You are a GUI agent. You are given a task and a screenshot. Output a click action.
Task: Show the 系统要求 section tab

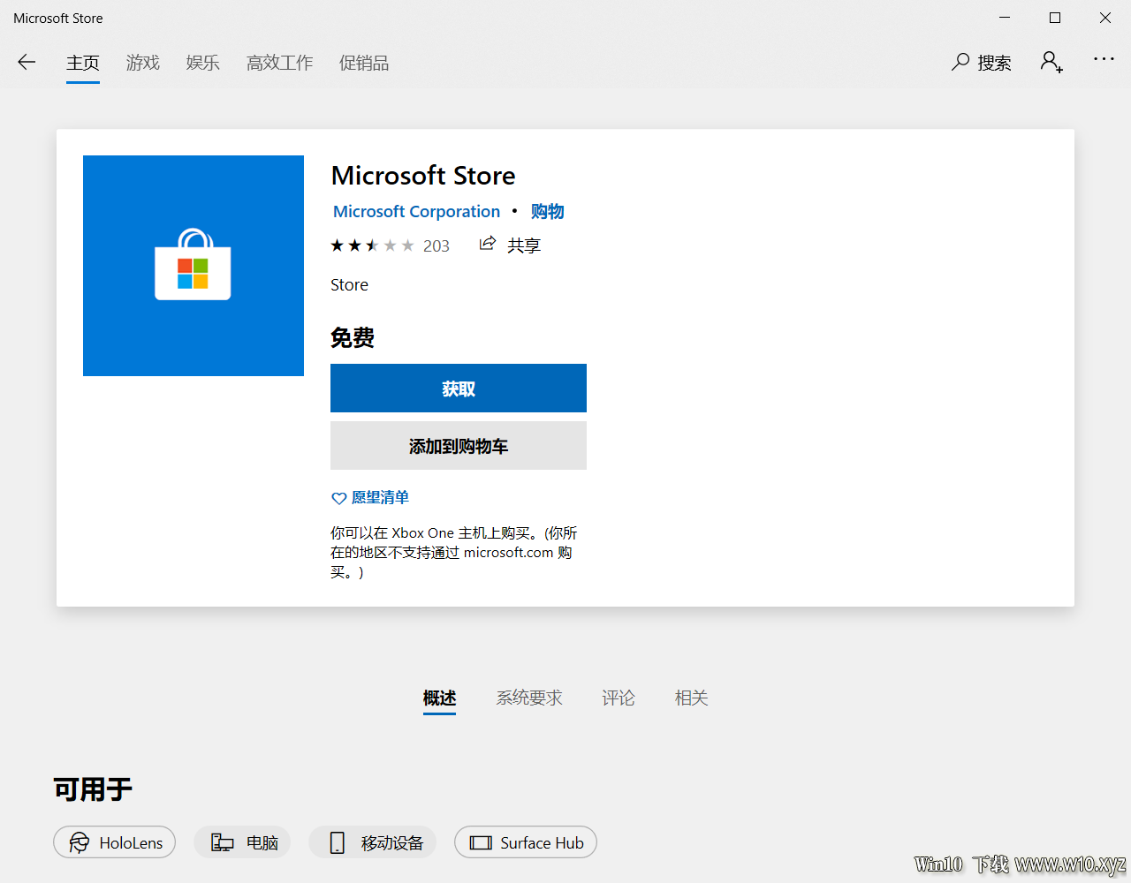click(528, 698)
